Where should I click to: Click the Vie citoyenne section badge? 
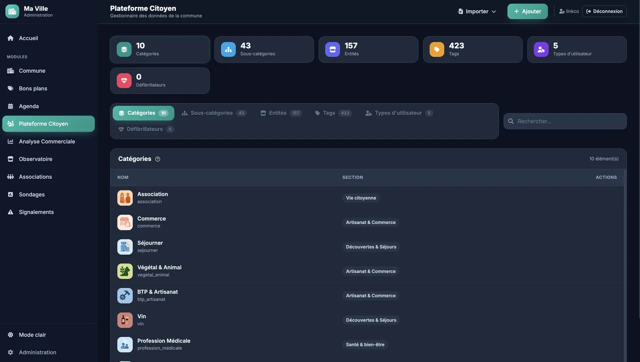361,198
